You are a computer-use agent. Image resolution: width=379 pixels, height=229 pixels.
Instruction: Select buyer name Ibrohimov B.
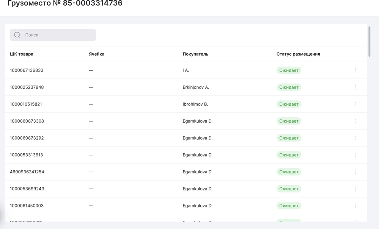click(195, 104)
